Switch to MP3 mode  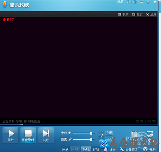(75, 149)
